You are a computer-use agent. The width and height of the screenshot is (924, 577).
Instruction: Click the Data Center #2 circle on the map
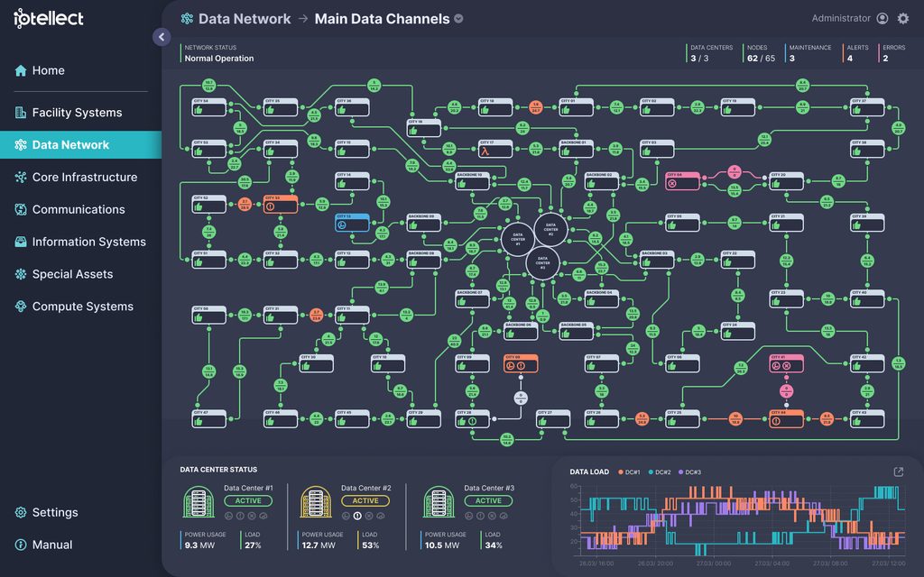pos(550,229)
